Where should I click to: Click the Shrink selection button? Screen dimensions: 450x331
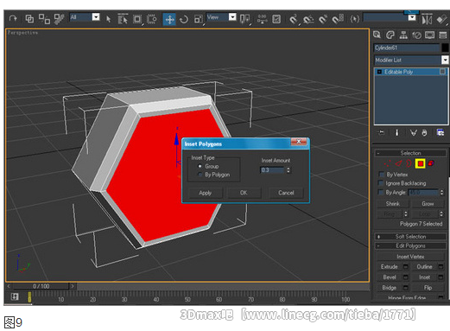point(393,204)
